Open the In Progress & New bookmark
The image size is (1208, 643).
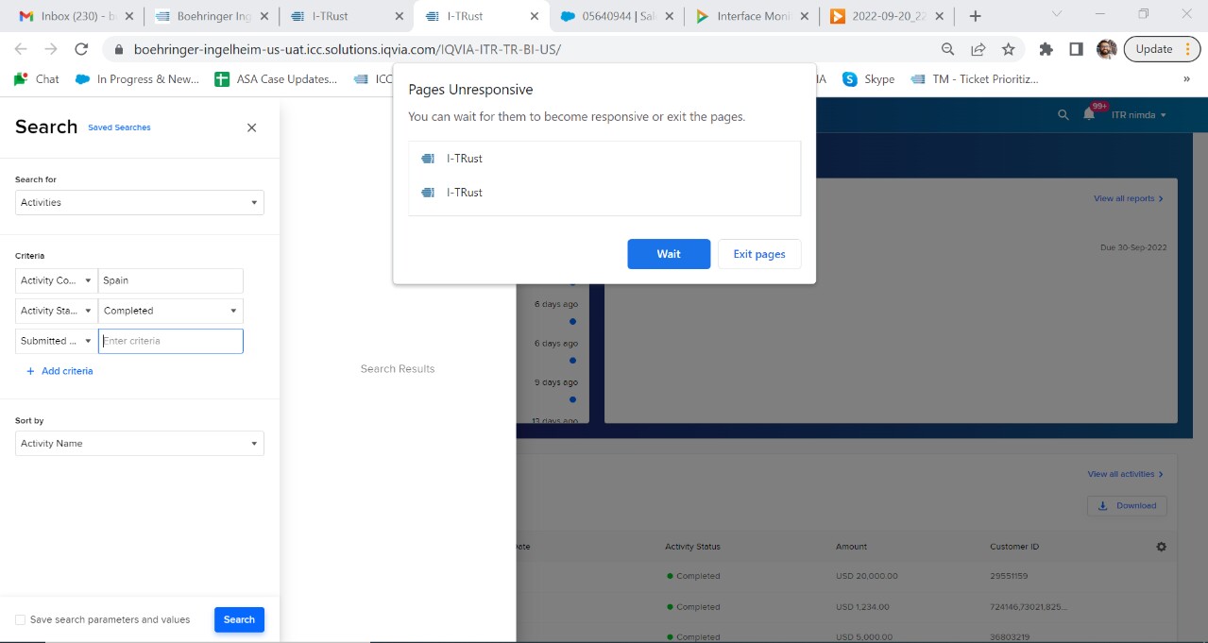tap(137, 79)
